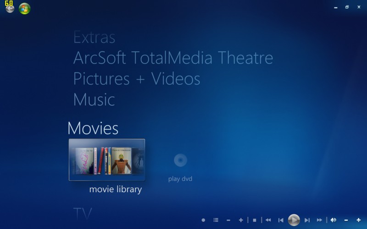This screenshot has width=367, height=229.
Task: Restore down the Media Center window
Action: 347,7
